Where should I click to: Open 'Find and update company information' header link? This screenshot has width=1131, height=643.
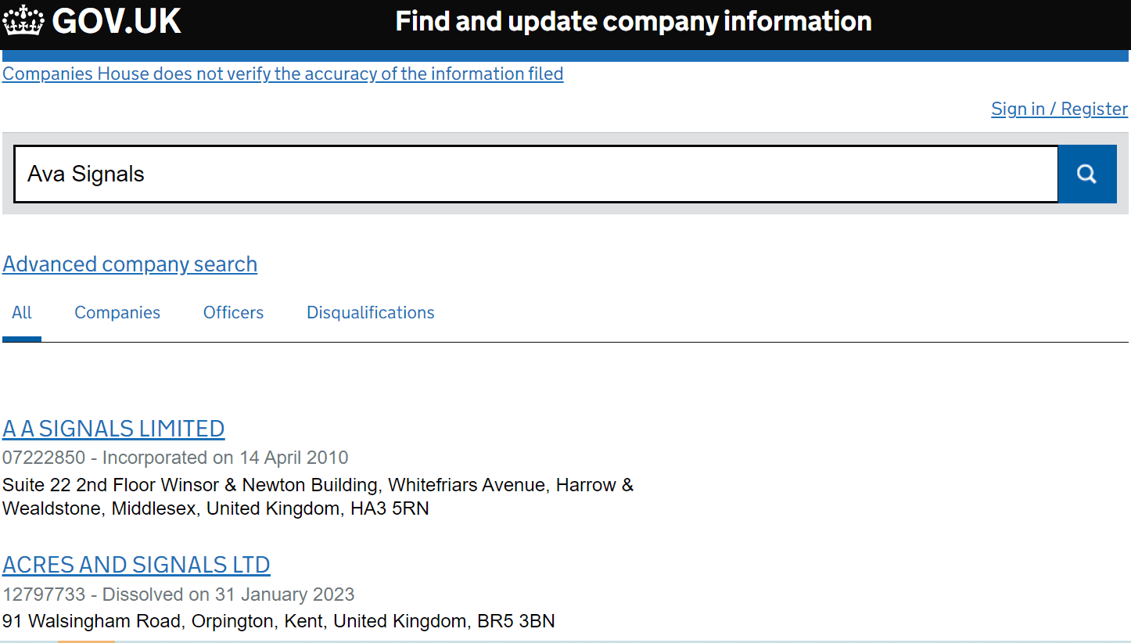[x=634, y=21]
